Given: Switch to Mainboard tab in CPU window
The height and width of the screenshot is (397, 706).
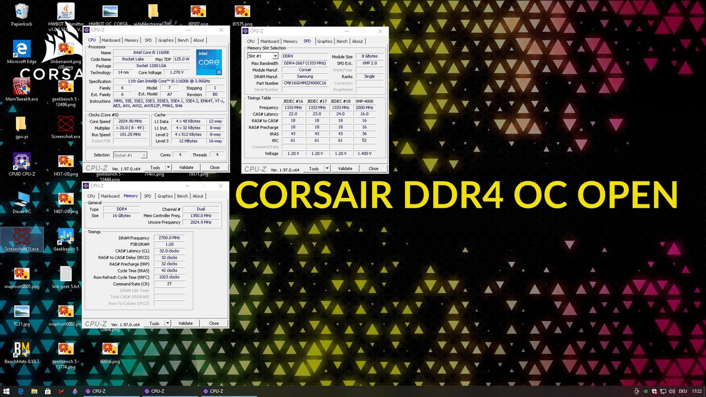Looking at the screenshot, I should tap(111, 40).
